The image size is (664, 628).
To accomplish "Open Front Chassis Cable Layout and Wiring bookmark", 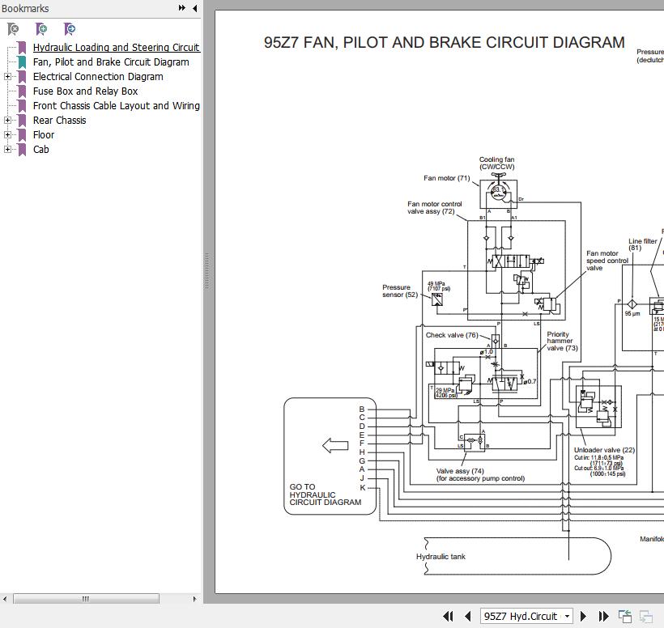I will pyautogui.click(x=116, y=106).
